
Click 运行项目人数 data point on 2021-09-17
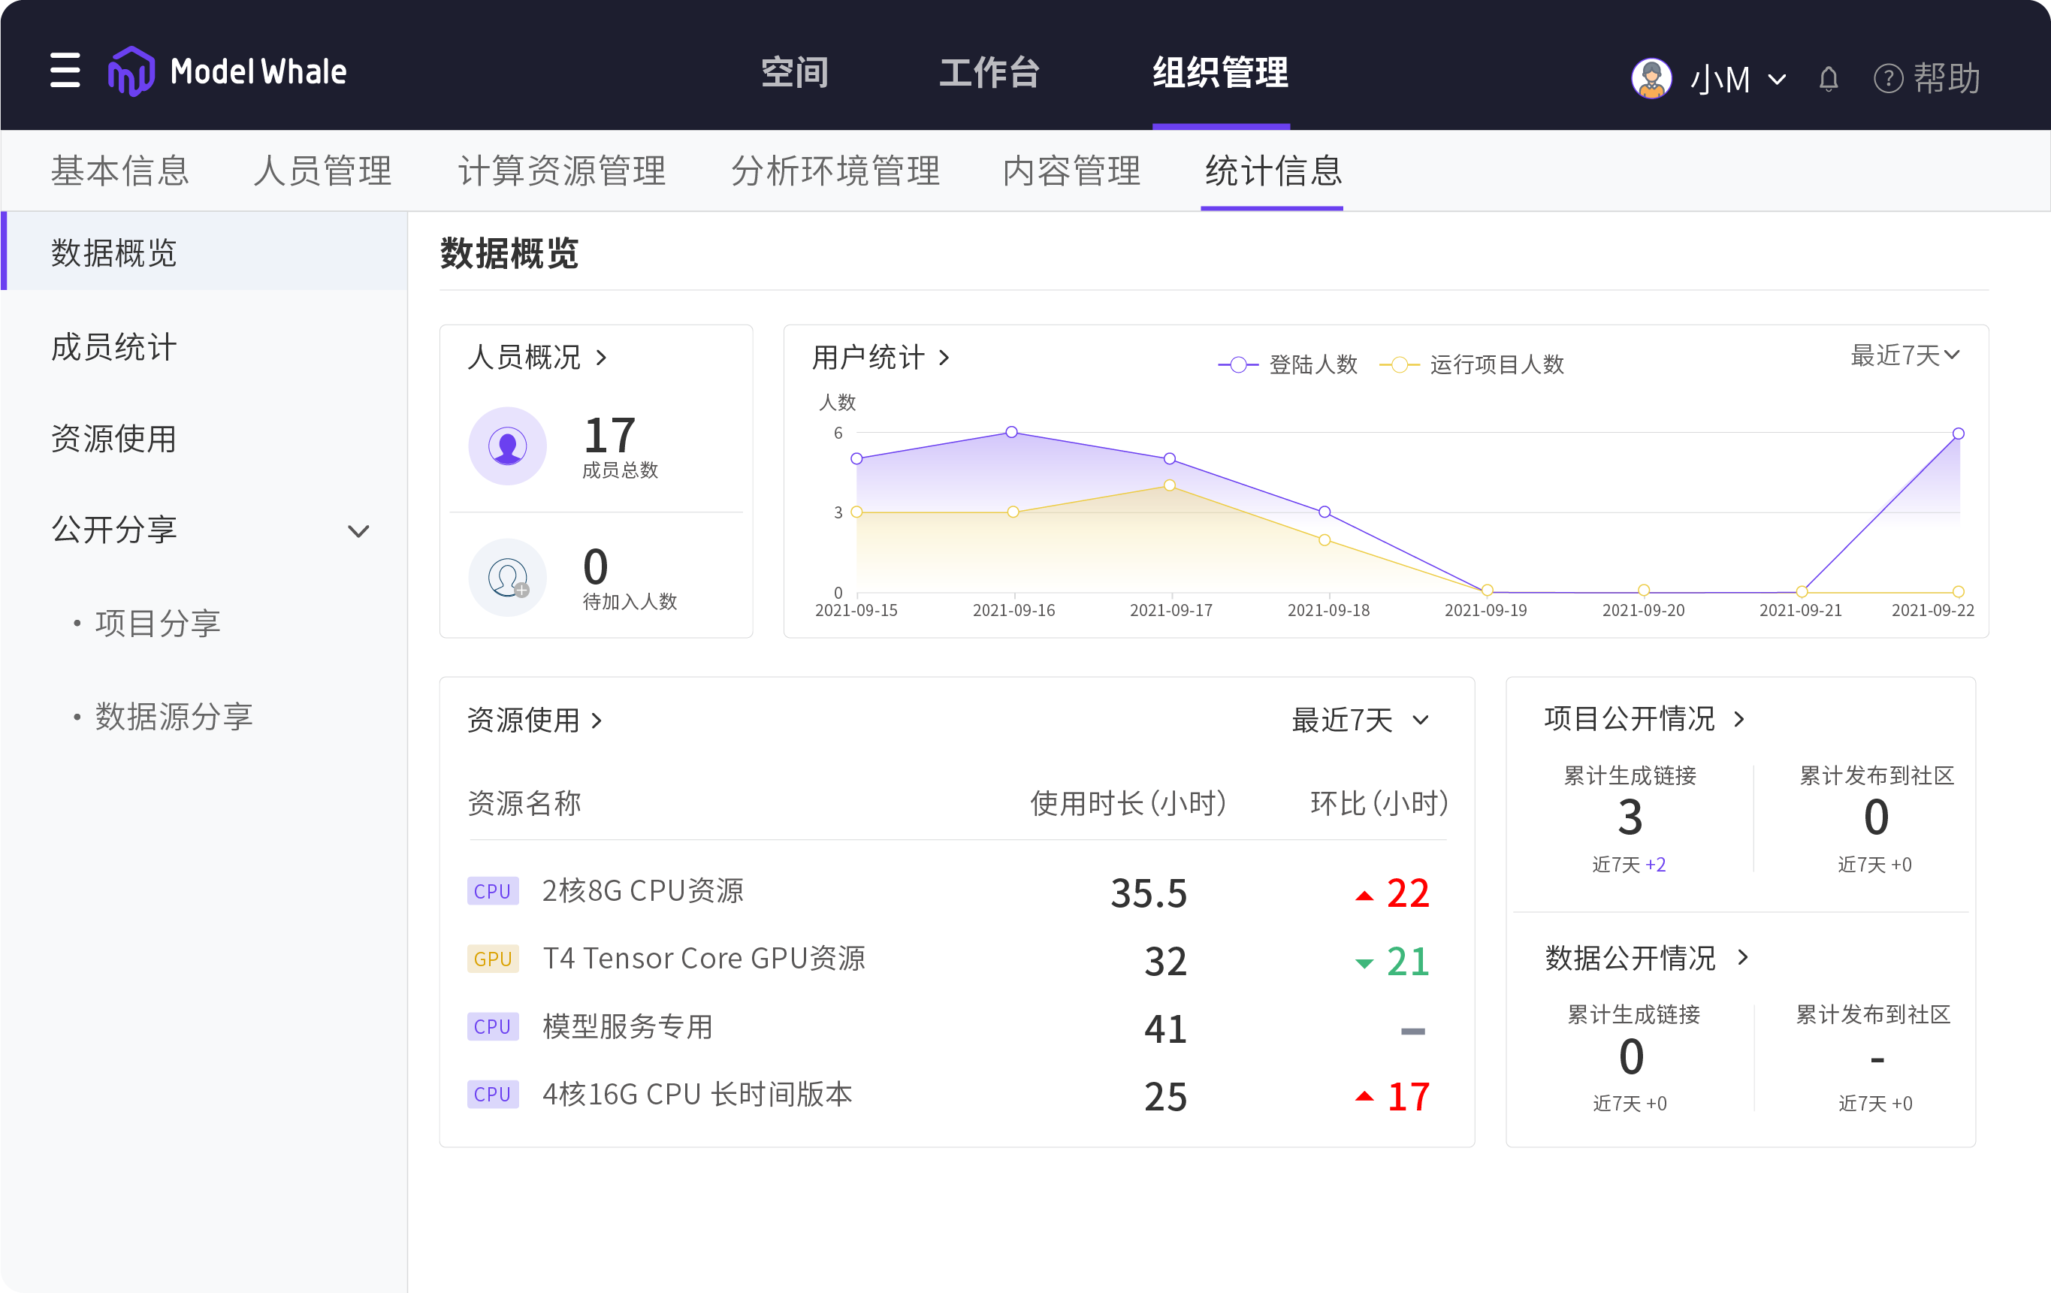pos(1170,485)
